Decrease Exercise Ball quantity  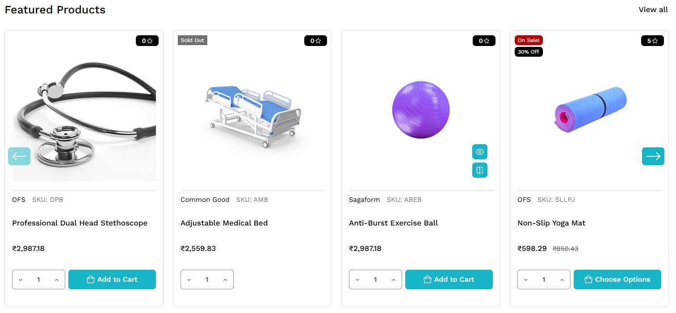pos(357,280)
